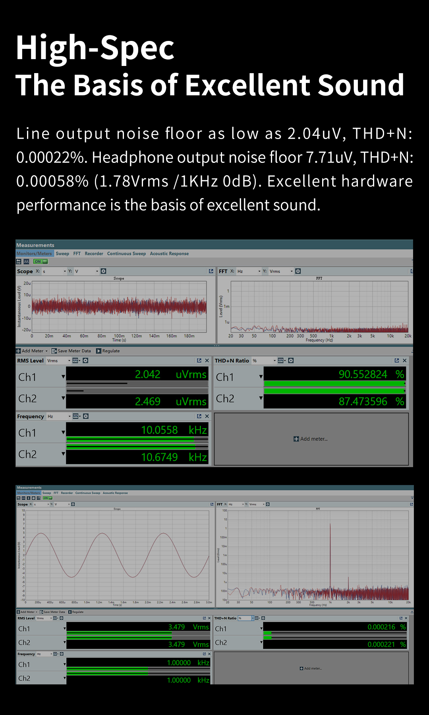
Task: Toggle the ON switch in the sine-wave Measurements window
Action: click(x=48, y=498)
